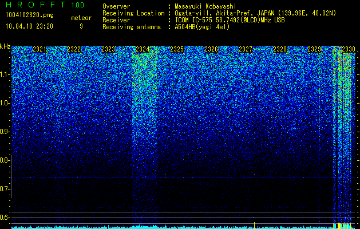360x229 pixels.
Task: Click the Ovserver field label
Action: (x=116, y=6)
